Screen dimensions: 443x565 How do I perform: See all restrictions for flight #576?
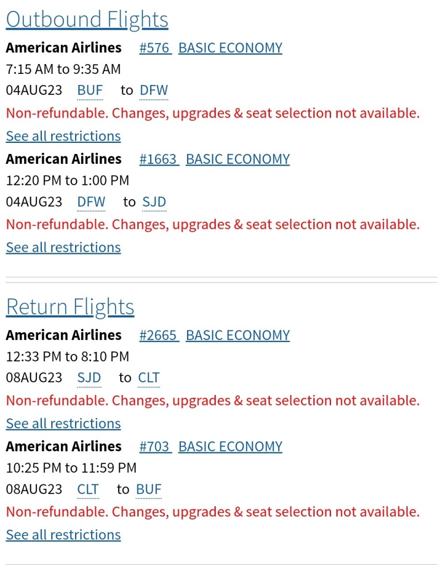click(x=63, y=136)
